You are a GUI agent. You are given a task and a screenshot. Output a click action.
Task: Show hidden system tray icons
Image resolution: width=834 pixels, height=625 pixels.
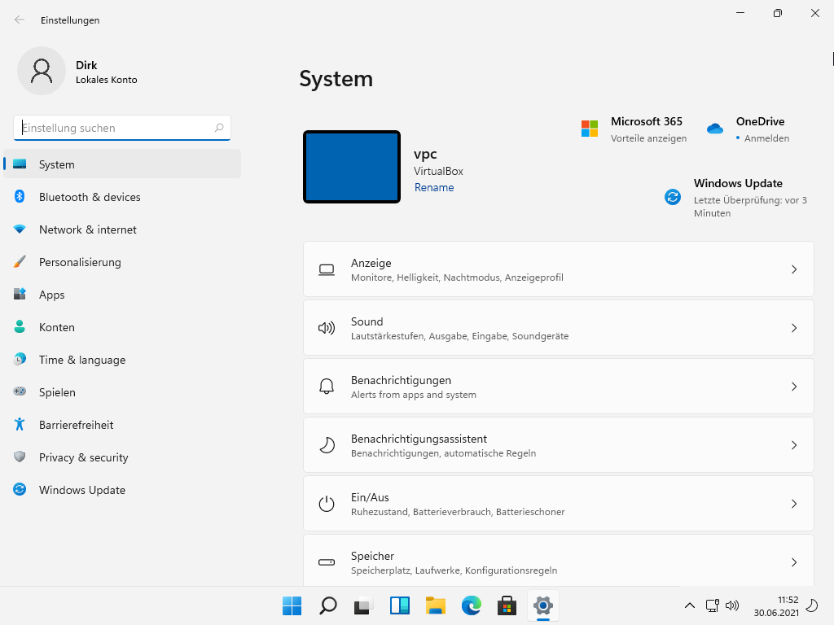tap(689, 605)
